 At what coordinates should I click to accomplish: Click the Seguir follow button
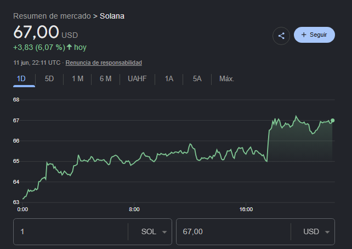coord(314,35)
